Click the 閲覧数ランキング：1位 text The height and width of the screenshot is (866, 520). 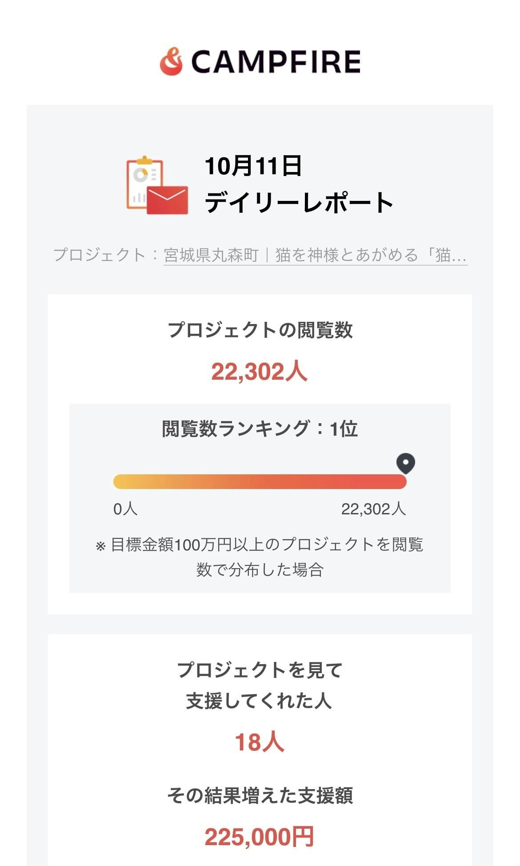coord(260,429)
